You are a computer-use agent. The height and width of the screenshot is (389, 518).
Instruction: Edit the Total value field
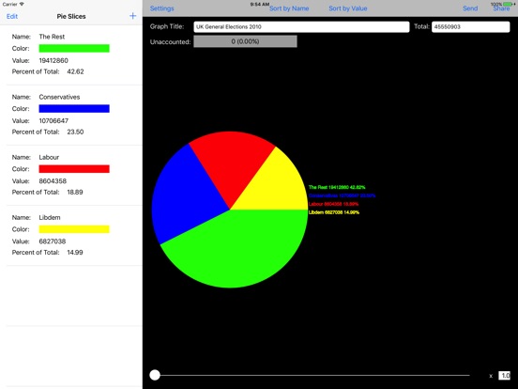[470, 27]
